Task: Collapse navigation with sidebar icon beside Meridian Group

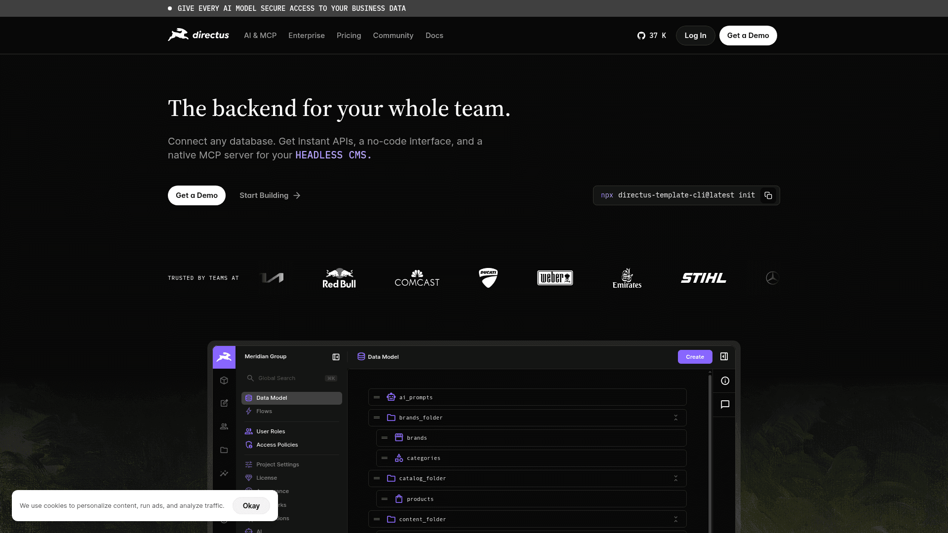Action: click(x=336, y=357)
